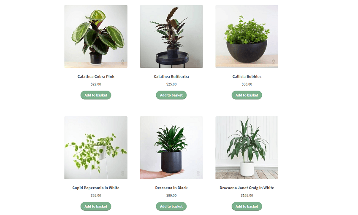Viewport: 358px width, 215px height.
Task: Open the Dracaena Janet Craig image
Action: pyautogui.click(x=247, y=148)
